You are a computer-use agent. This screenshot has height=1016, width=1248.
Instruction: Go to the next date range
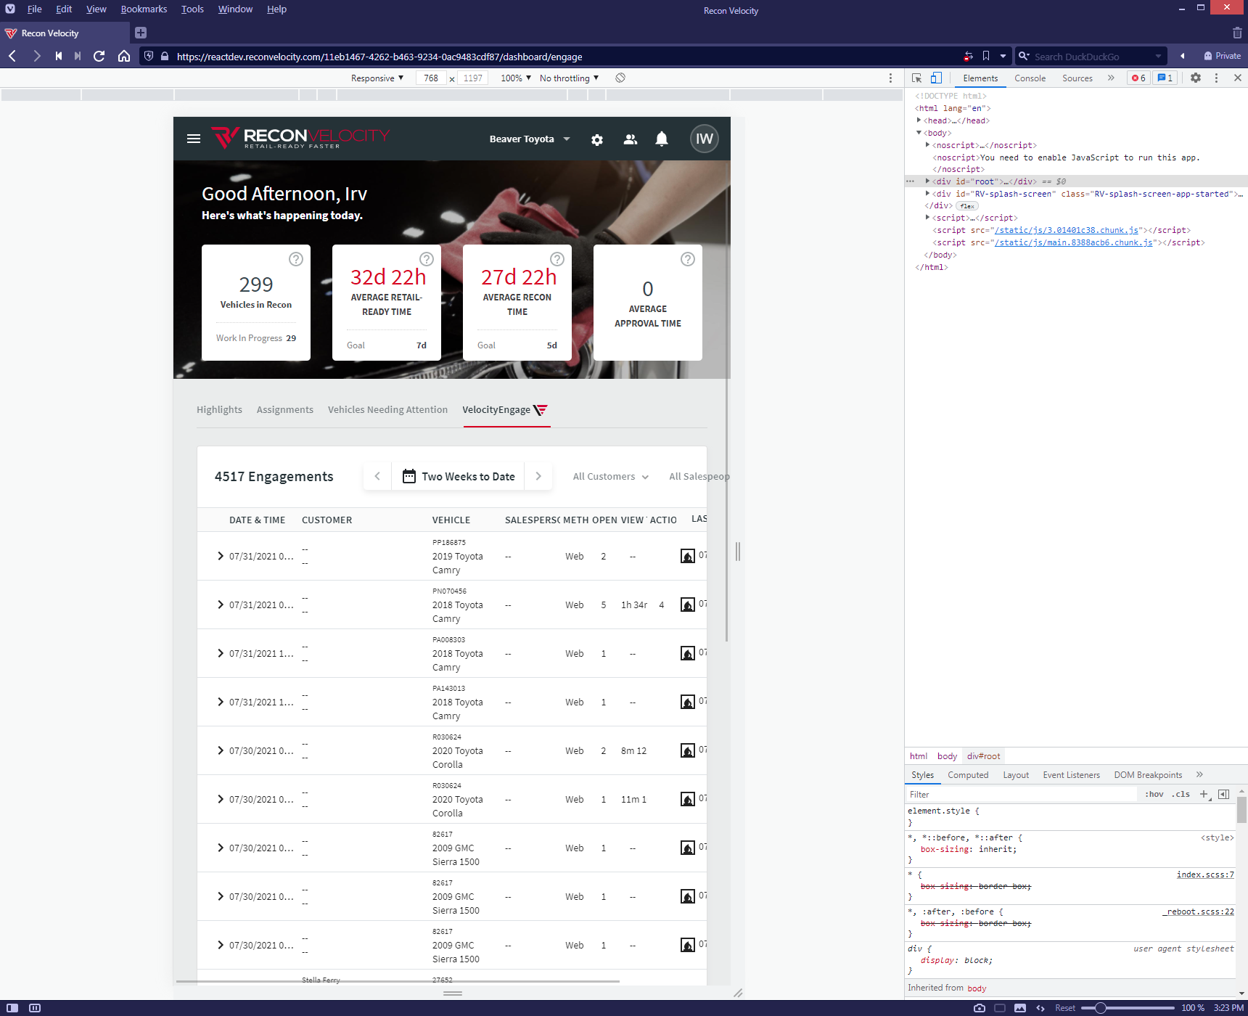pyautogui.click(x=538, y=476)
